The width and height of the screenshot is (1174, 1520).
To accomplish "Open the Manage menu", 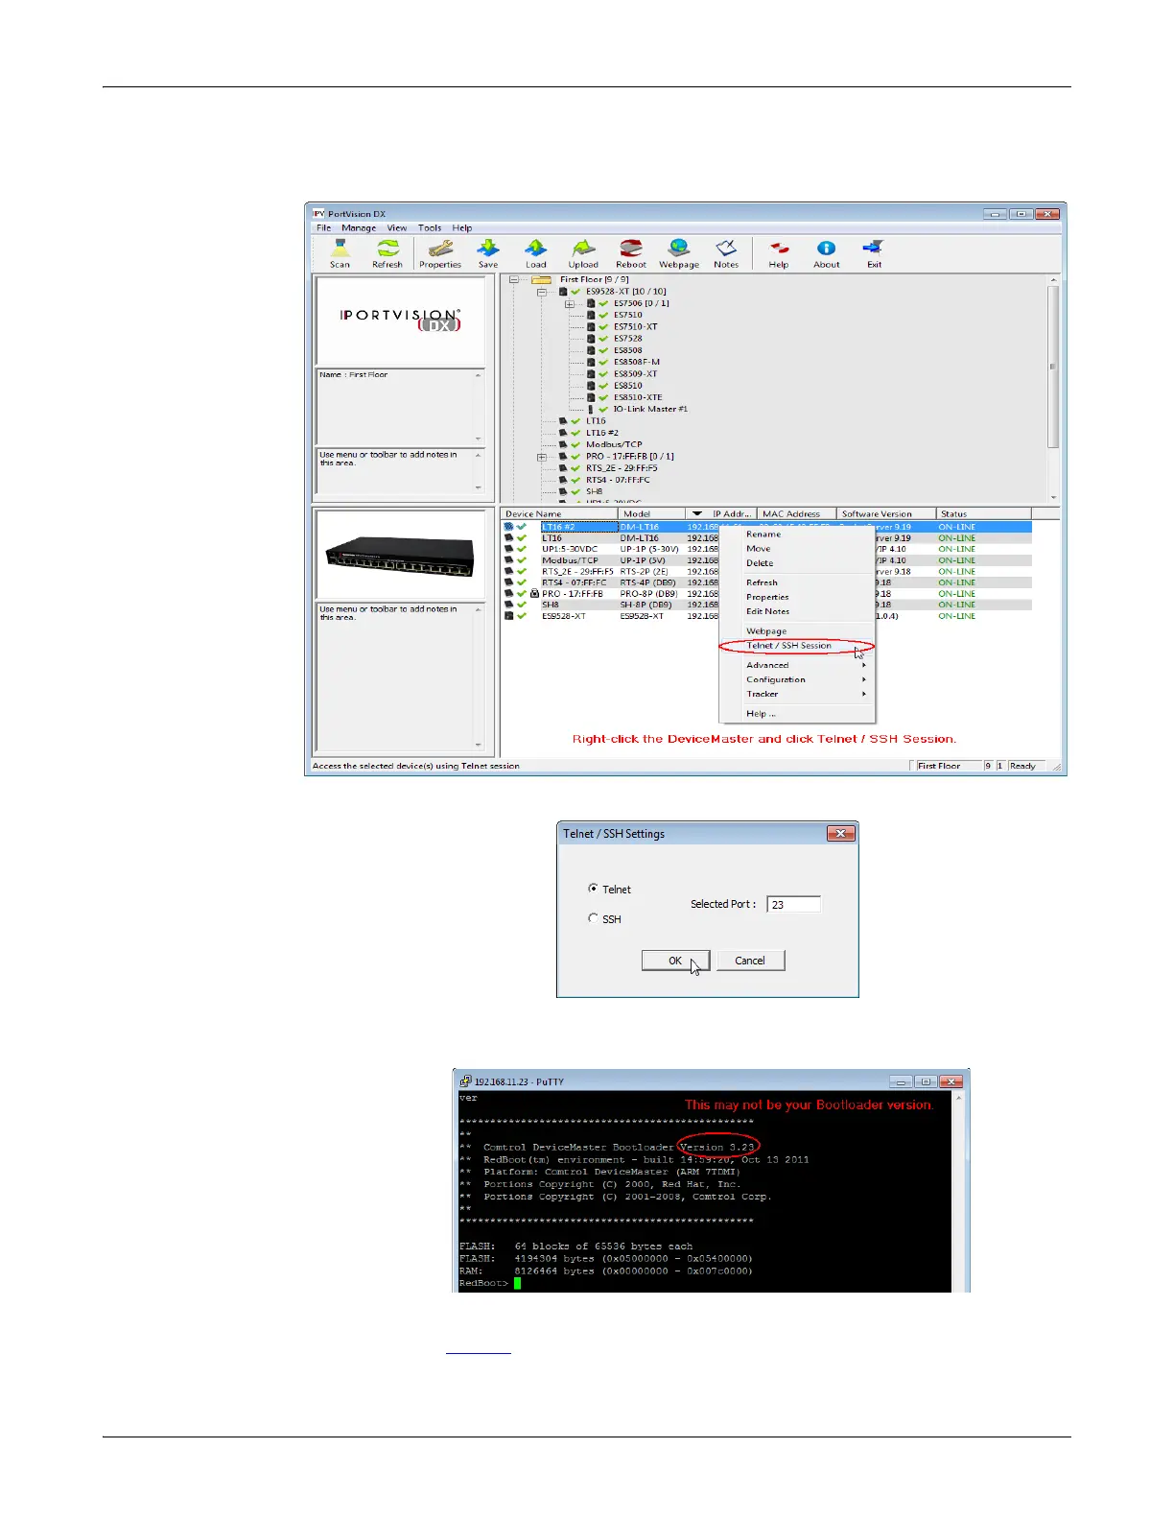I will click(x=359, y=228).
